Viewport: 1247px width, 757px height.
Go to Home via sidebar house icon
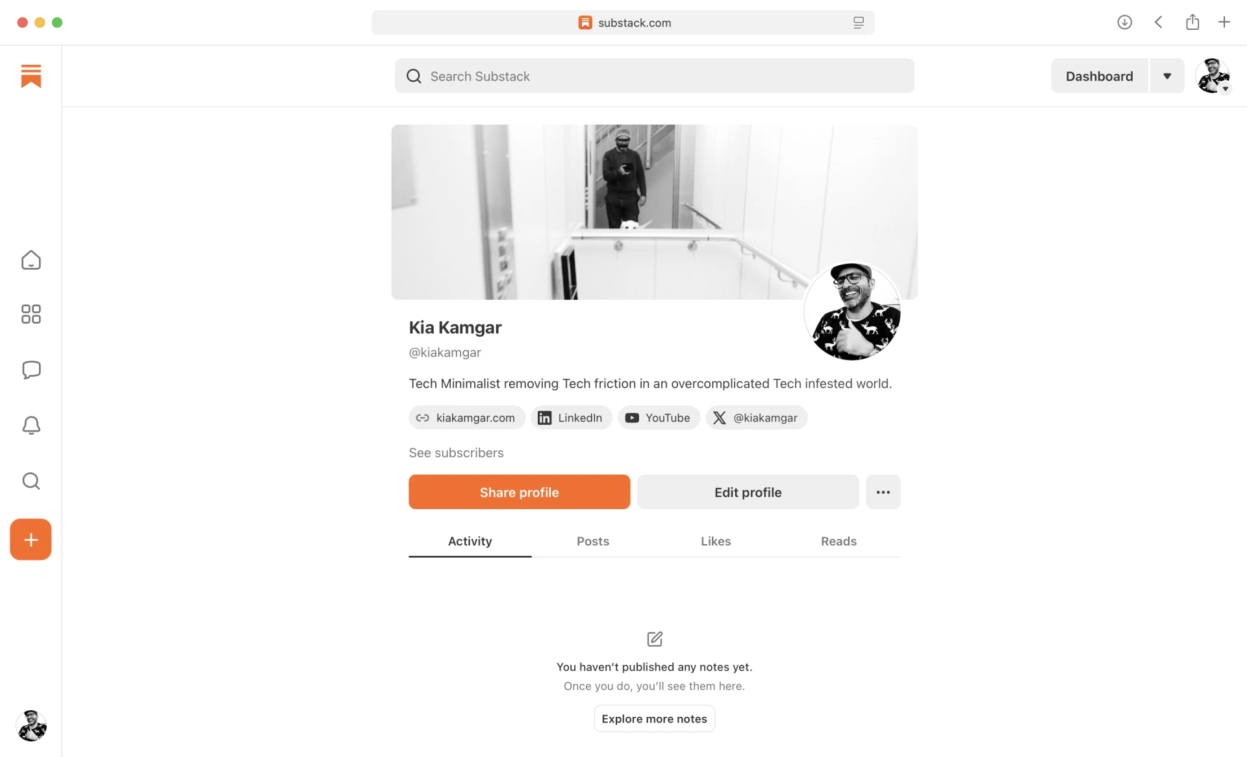(x=31, y=260)
